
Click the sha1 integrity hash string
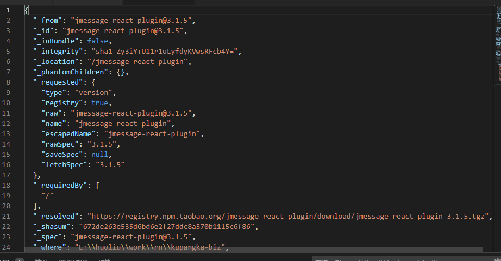click(165, 52)
